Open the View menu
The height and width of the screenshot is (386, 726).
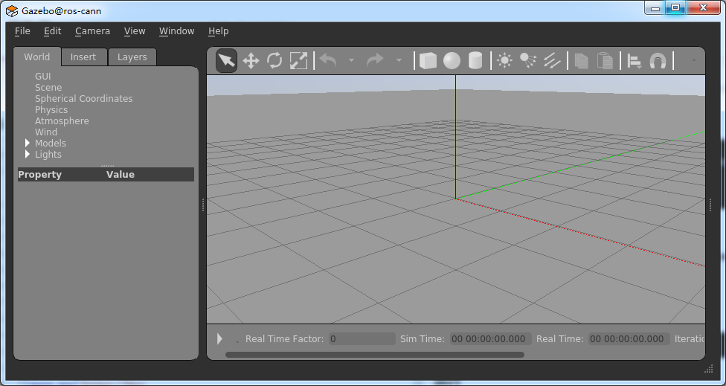pos(135,31)
